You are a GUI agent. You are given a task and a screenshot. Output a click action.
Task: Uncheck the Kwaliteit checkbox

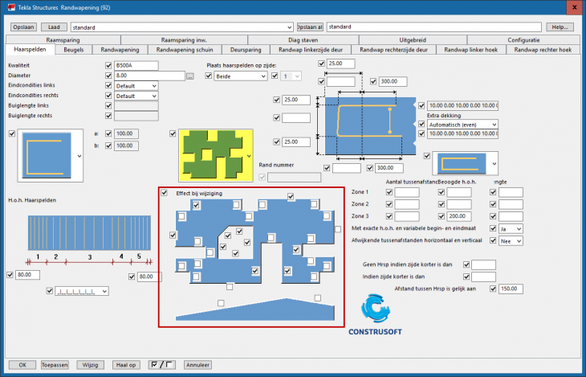click(x=108, y=64)
